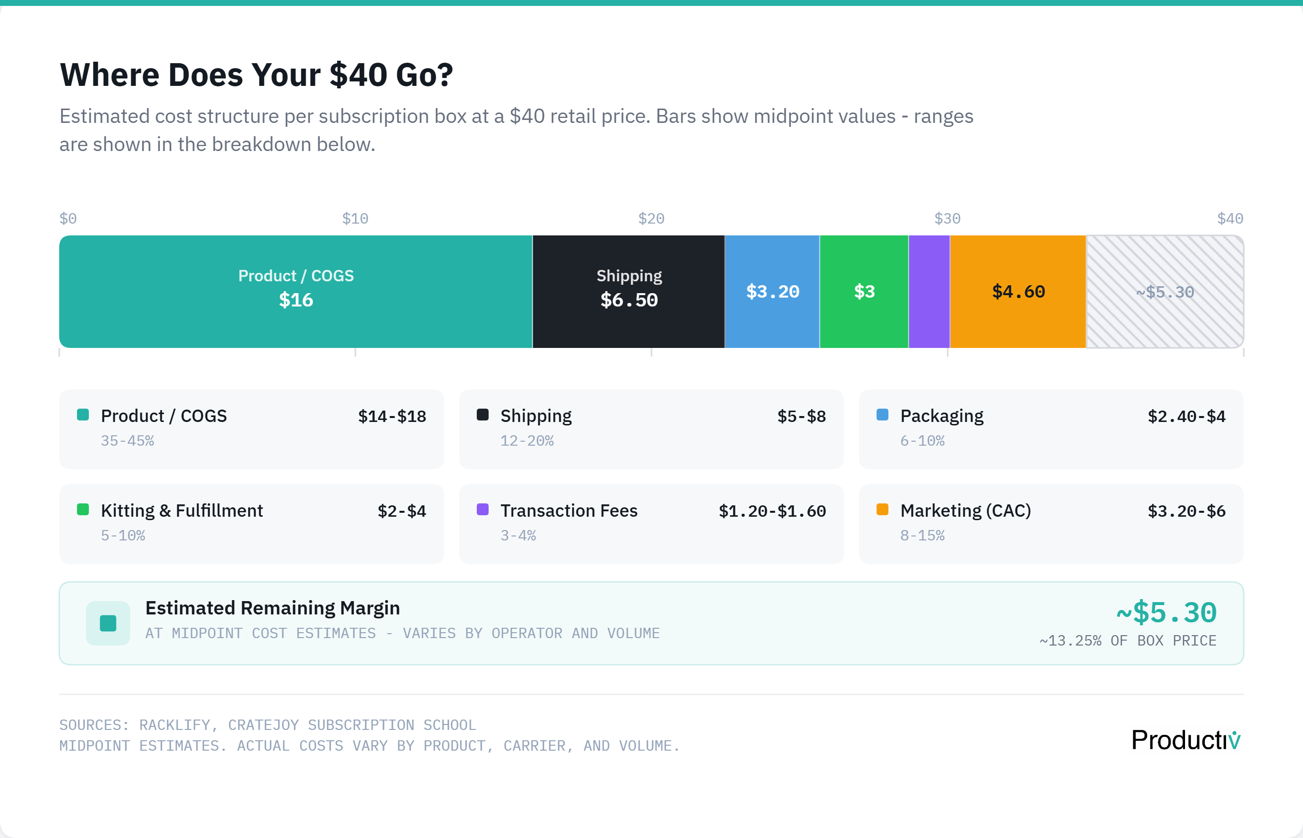
Task: Select the Product / COGS $16 bar segment
Action: tap(296, 292)
